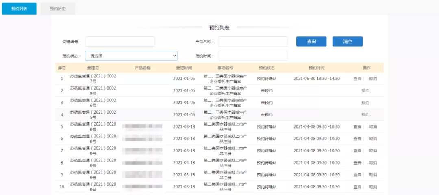Open the 预约状态 dropdown

point(131,56)
